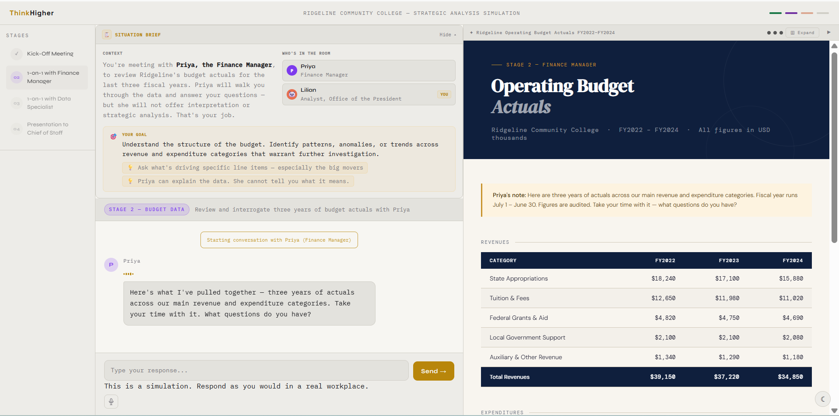Select the 1-on-1 with Data Specialist stage
Viewport: 839px width, 416px height.
47,103
